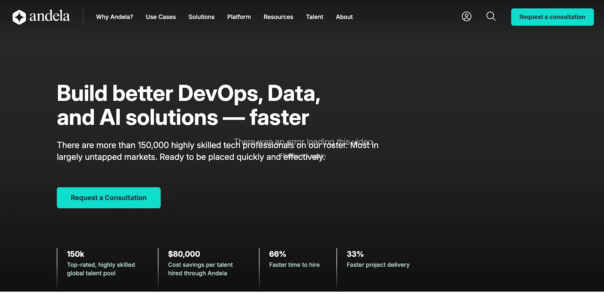Viewport: 604px width, 294px height.
Task: Click the 'Faster time to hire' text
Action: (294, 265)
